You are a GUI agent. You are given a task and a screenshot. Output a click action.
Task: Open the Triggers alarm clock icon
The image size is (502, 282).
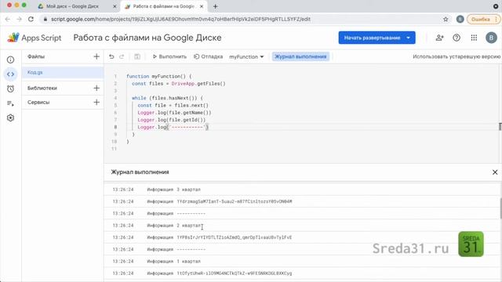pos(10,89)
